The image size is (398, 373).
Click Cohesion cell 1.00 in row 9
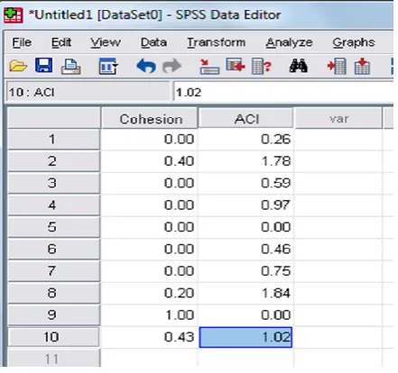pyautogui.click(x=150, y=314)
